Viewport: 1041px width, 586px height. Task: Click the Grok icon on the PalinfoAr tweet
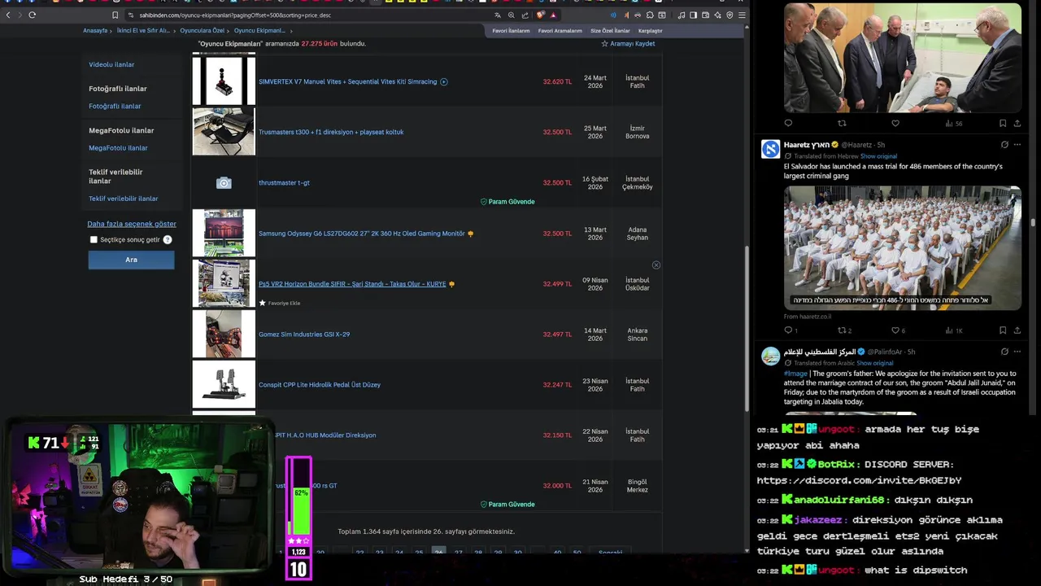coord(1004,352)
